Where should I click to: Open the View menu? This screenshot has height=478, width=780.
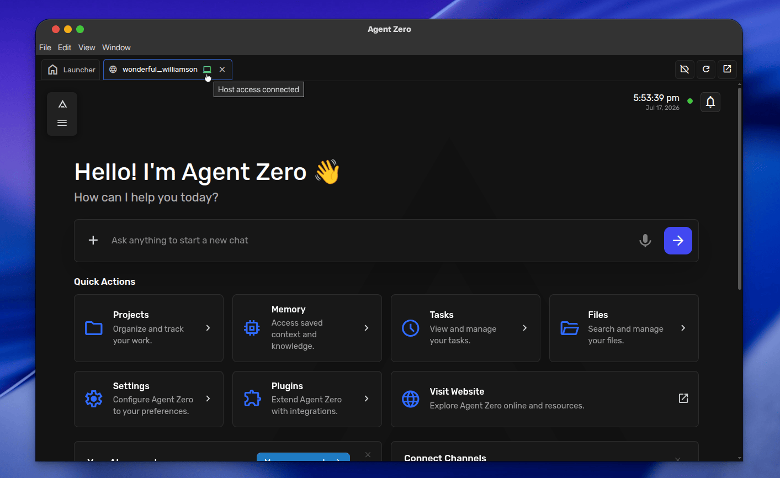[87, 47]
